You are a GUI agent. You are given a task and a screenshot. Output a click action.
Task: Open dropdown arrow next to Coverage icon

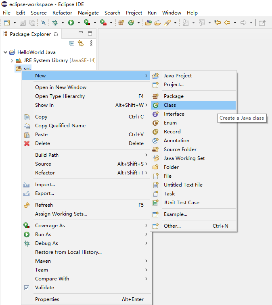95,23
